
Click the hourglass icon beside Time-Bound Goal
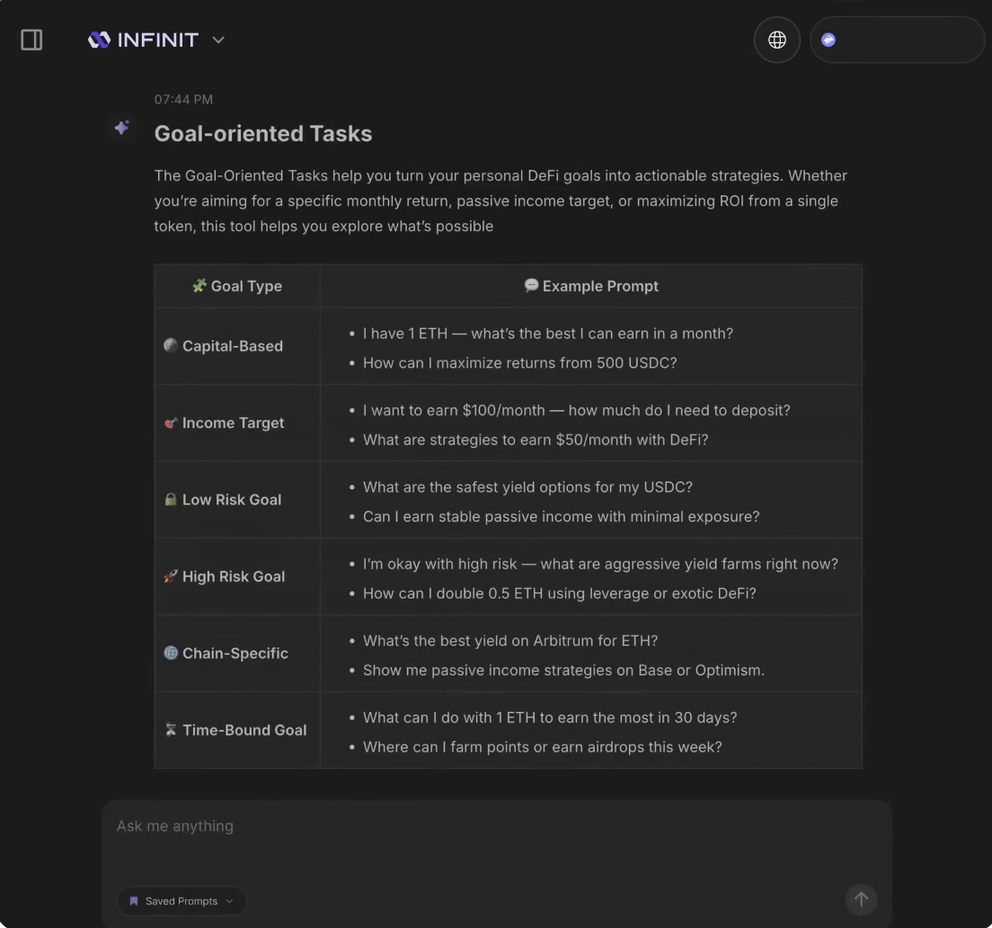171,729
